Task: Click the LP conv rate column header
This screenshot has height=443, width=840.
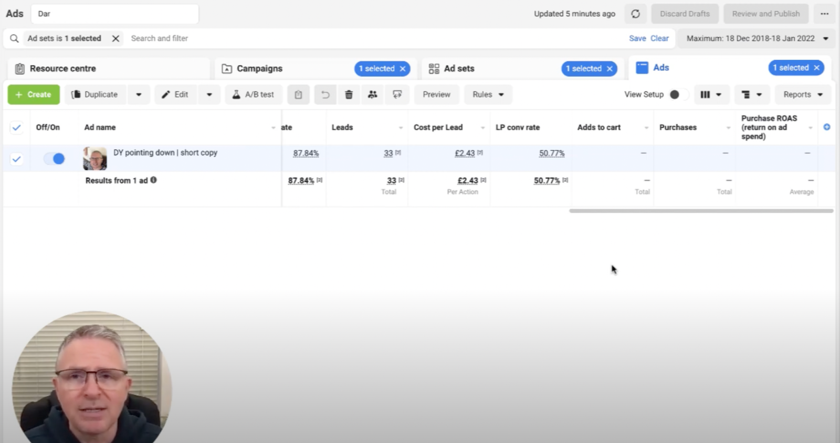Action: (x=518, y=127)
